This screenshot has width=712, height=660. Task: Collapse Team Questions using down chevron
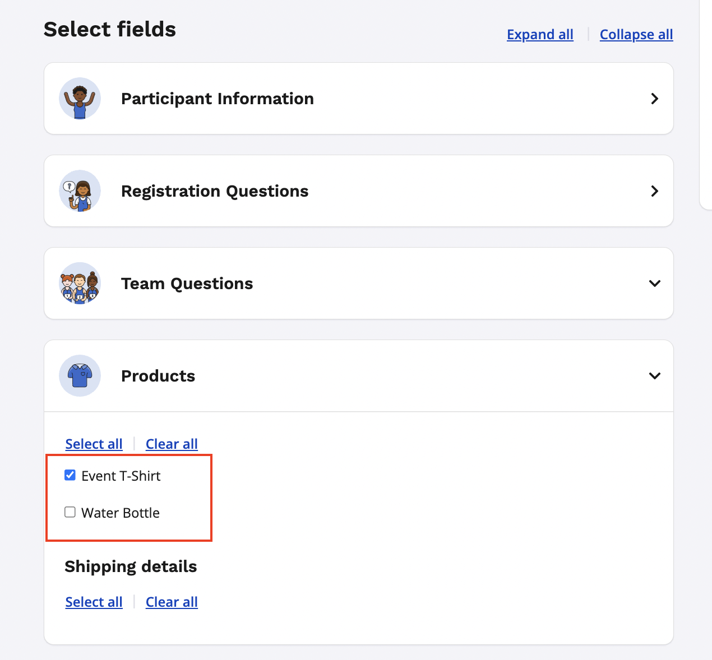654,283
